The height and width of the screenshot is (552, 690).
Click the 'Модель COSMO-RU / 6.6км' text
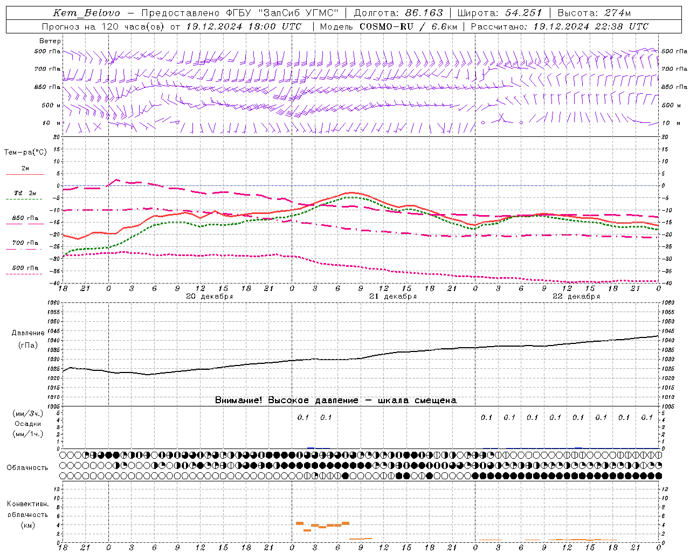pos(388,26)
